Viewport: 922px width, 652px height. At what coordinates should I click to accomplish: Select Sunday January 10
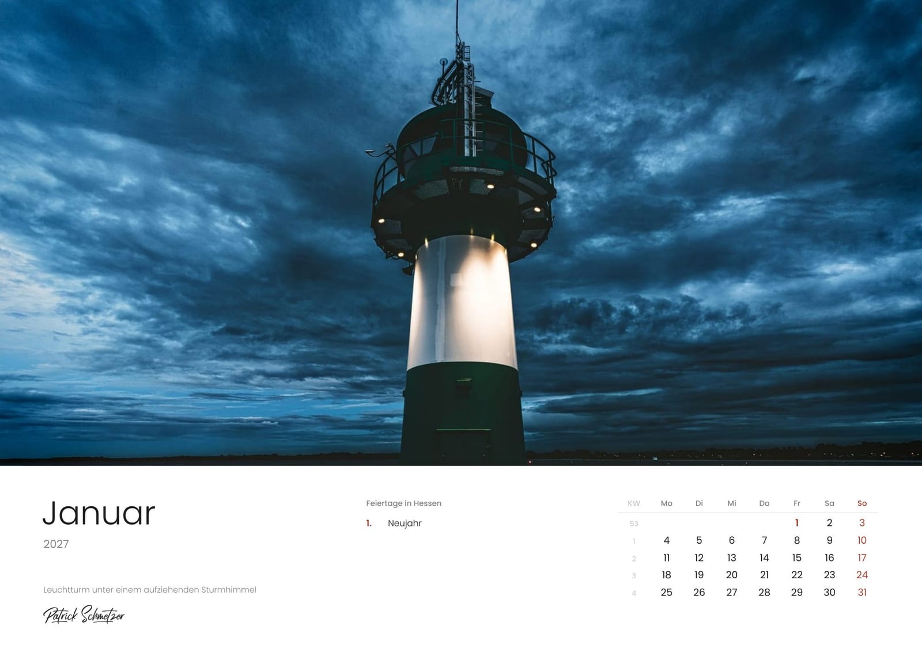(x=862, y=540)
